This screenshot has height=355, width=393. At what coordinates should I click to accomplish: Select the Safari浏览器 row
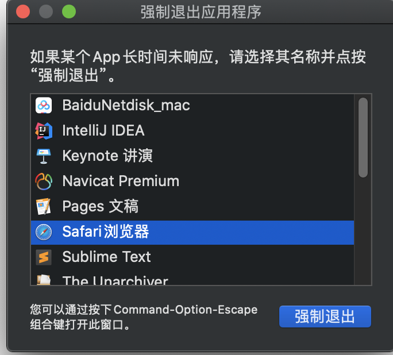[x=106, y=231]
